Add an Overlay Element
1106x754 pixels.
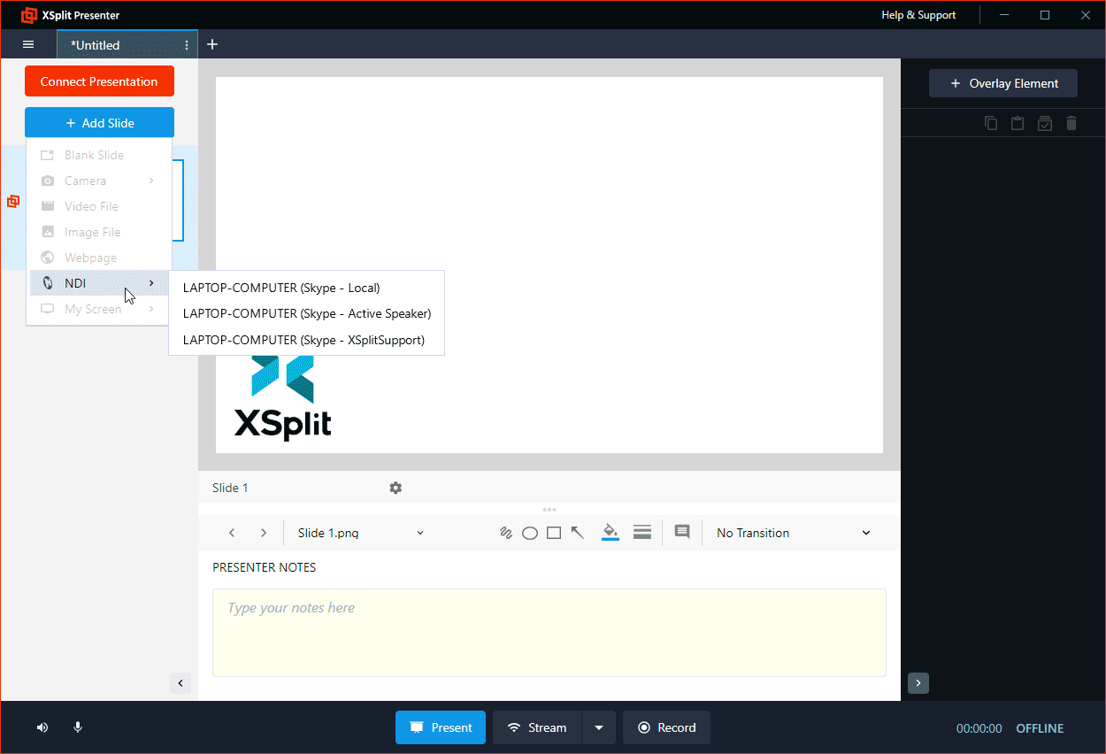click(x=1003, y=83)
